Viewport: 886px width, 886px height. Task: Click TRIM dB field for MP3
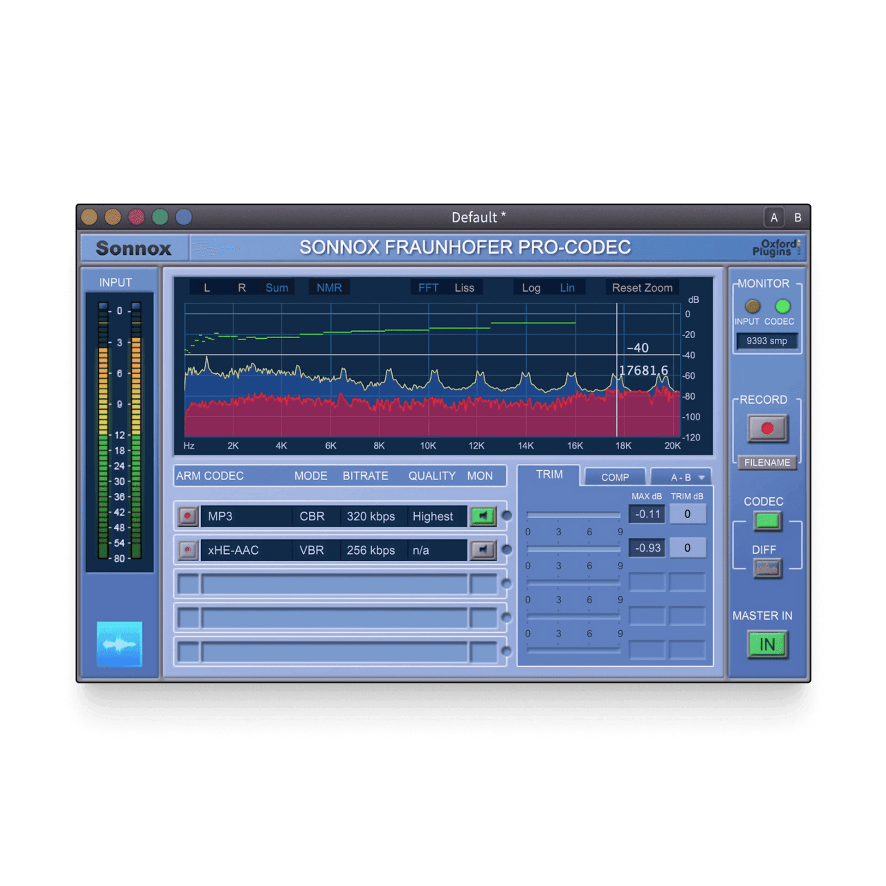click(687, 514)
